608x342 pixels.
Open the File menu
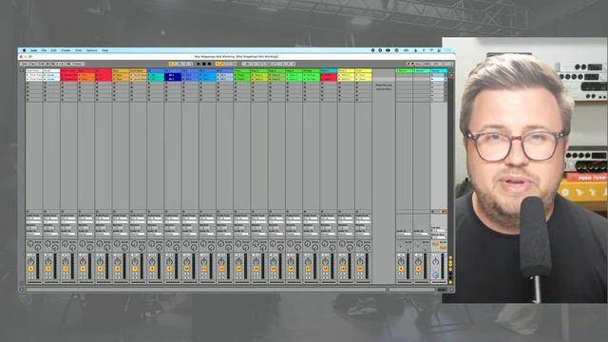44,50
